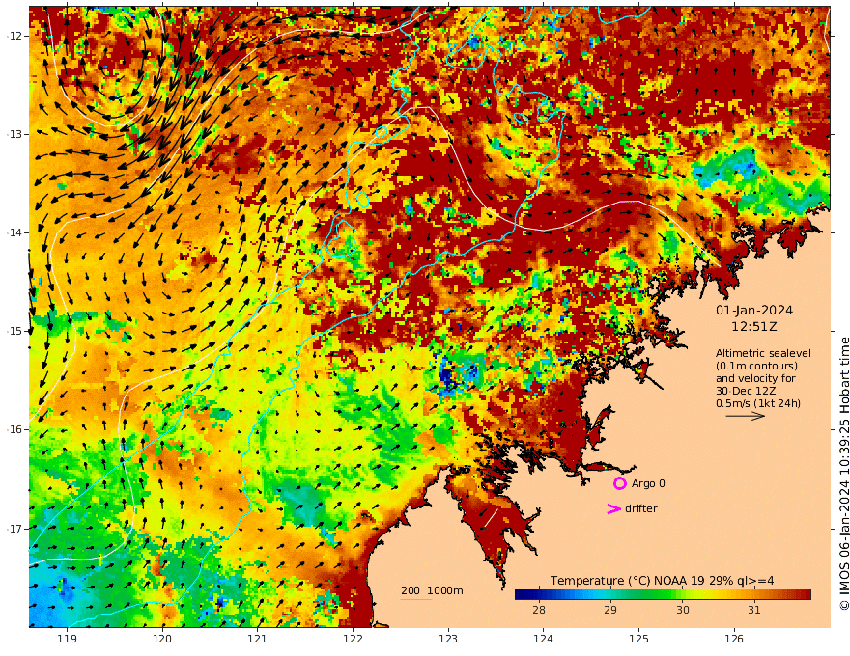Viewport: 850px width, 656px height.
Task: Click the 'drifter' legend label
Action: click(641, 508)
